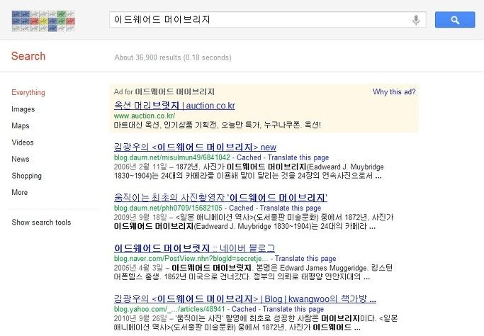Screen dimensions: 484x336
Task: Translate the blog.yahoo.com result
Action: (x=293, y=309)
